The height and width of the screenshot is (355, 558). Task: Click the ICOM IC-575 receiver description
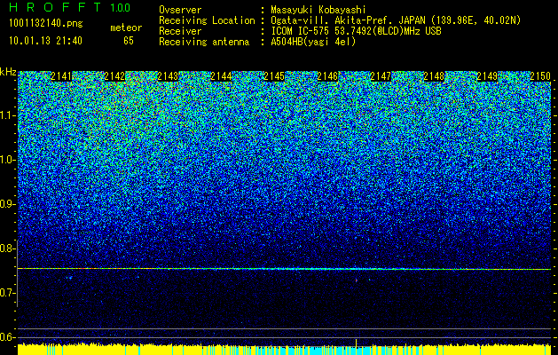356,31
